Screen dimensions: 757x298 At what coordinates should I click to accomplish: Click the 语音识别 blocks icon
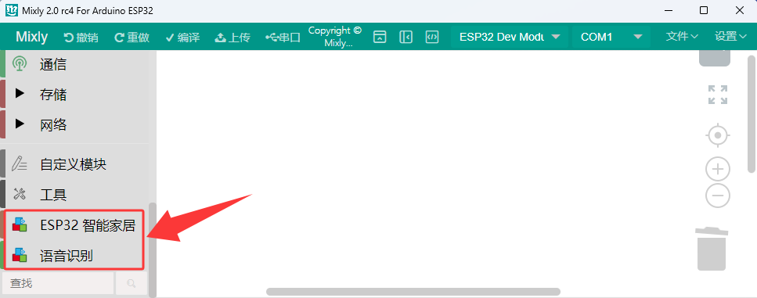point(20,255)
